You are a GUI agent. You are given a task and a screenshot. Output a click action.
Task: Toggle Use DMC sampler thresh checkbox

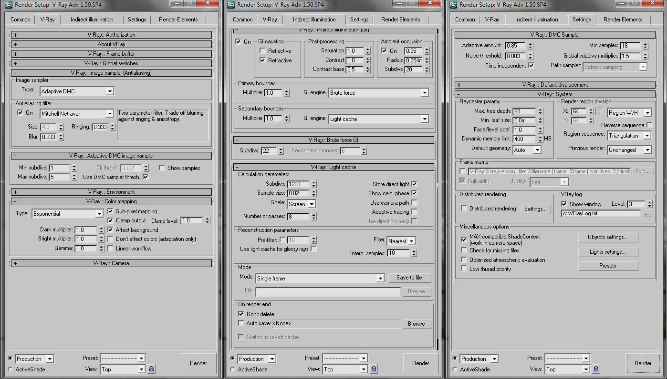pyautogui.click(x=146, y=177)
